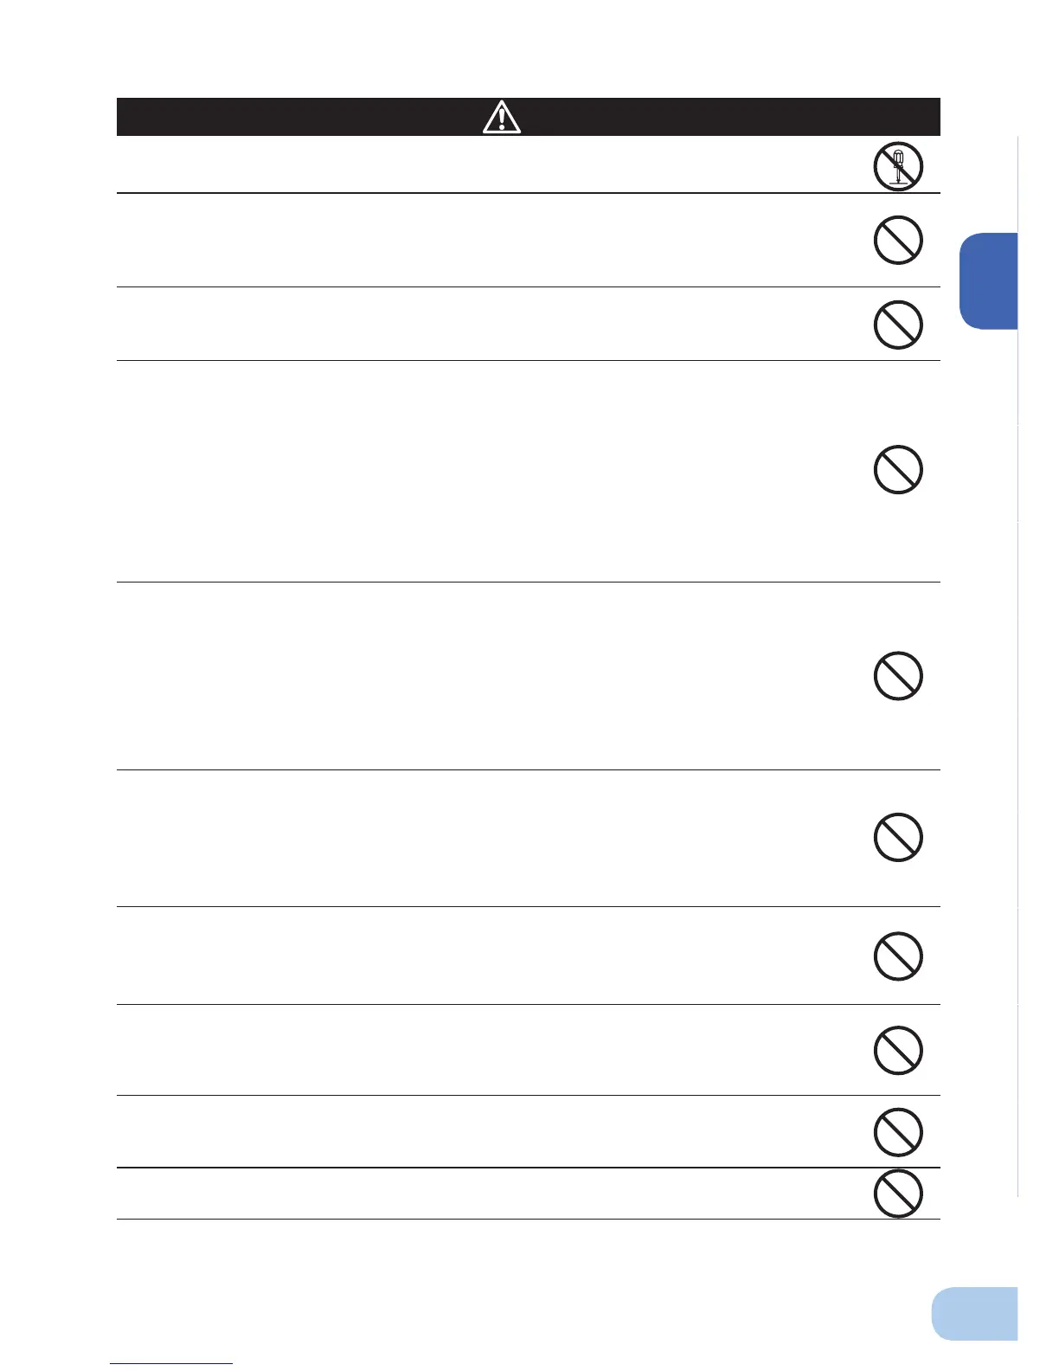
Task: Click the black warning header bar
Action: coord(529,117)
